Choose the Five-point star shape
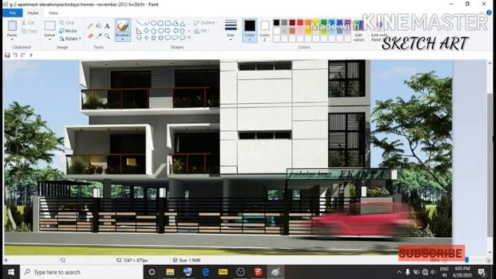The image size is (496, 279). click(x=153, y=38)
